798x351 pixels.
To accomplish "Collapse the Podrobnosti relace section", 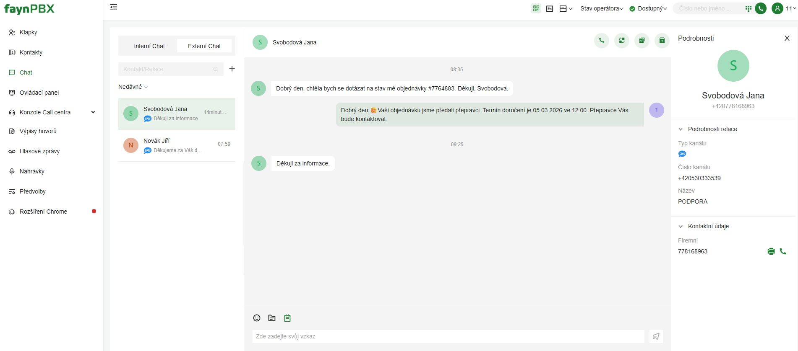I will tap(681, 129).
